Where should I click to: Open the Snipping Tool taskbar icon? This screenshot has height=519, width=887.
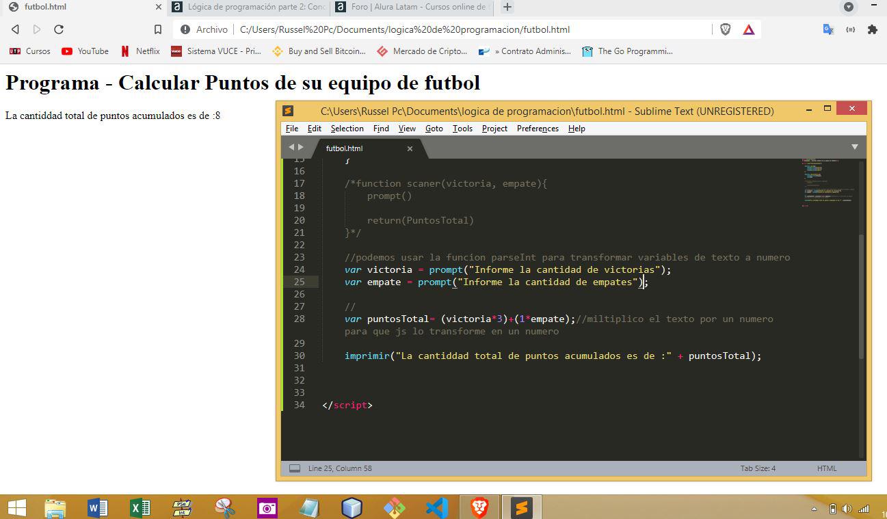click(x=224, y=507)
